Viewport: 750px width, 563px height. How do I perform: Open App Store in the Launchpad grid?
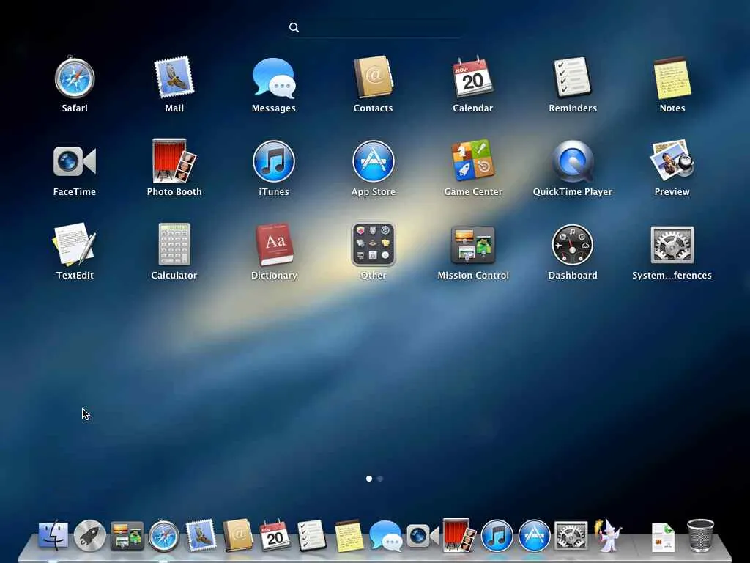373,161
